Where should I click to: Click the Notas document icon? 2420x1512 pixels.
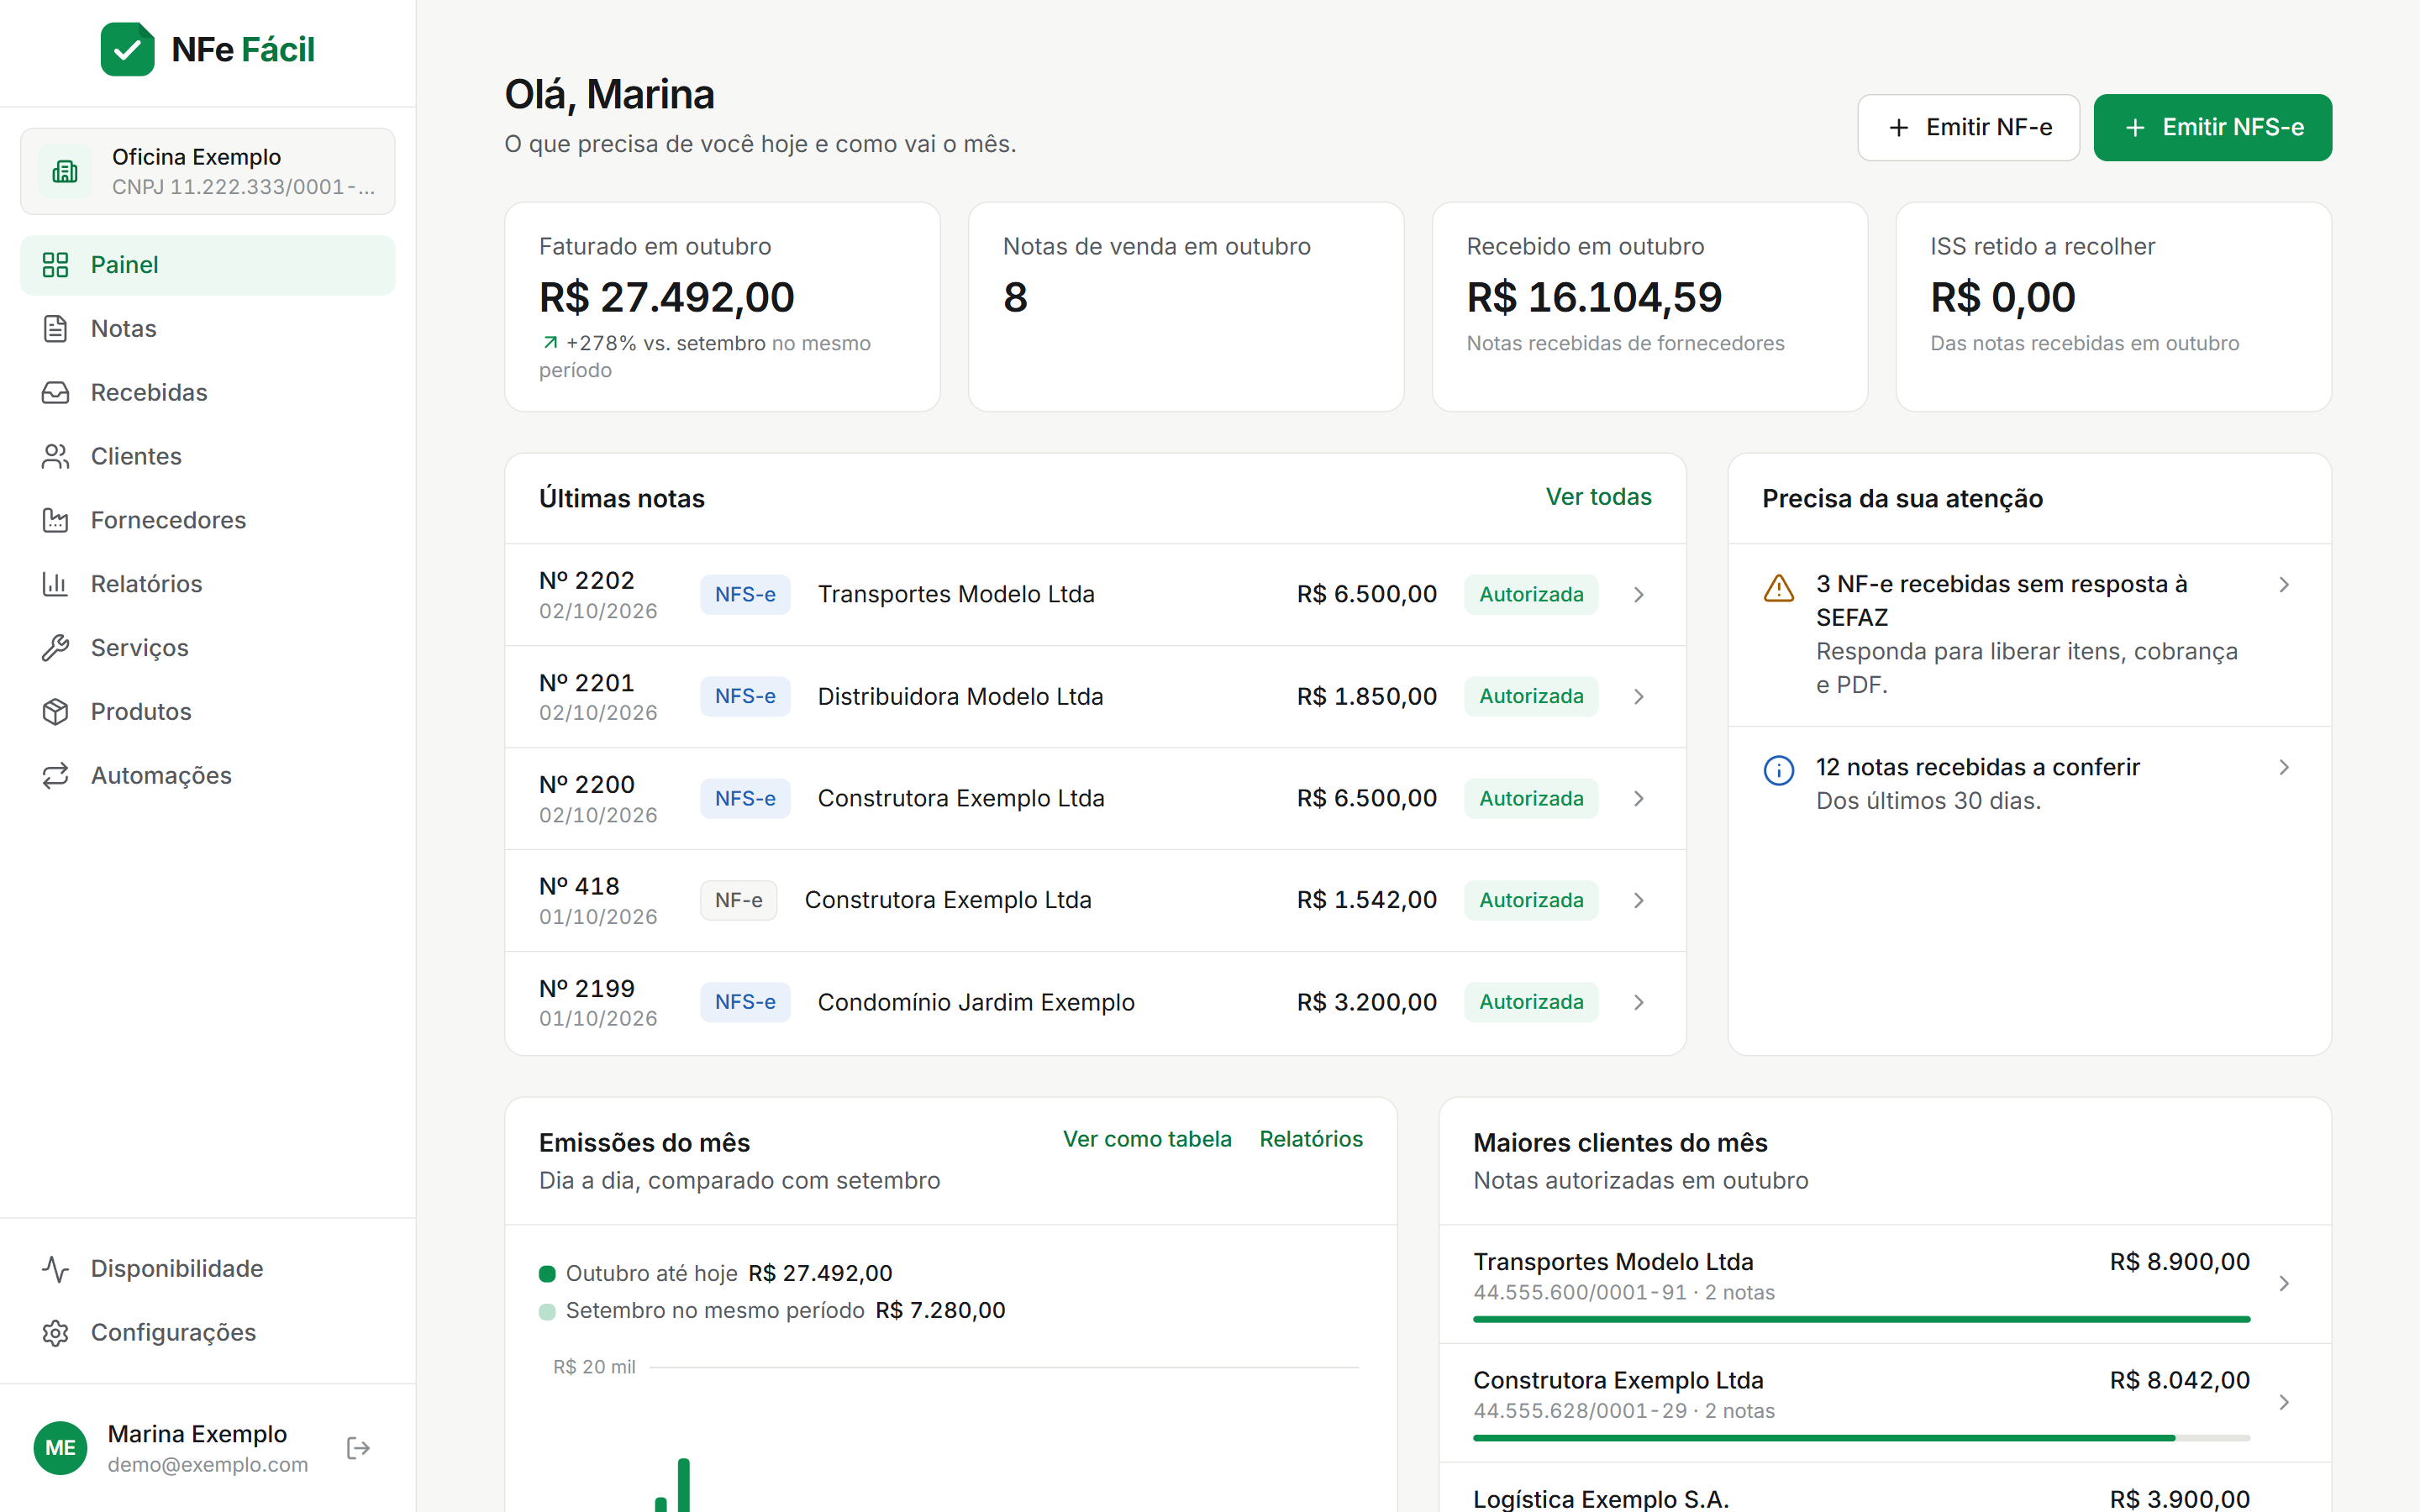tap(55, 329)
